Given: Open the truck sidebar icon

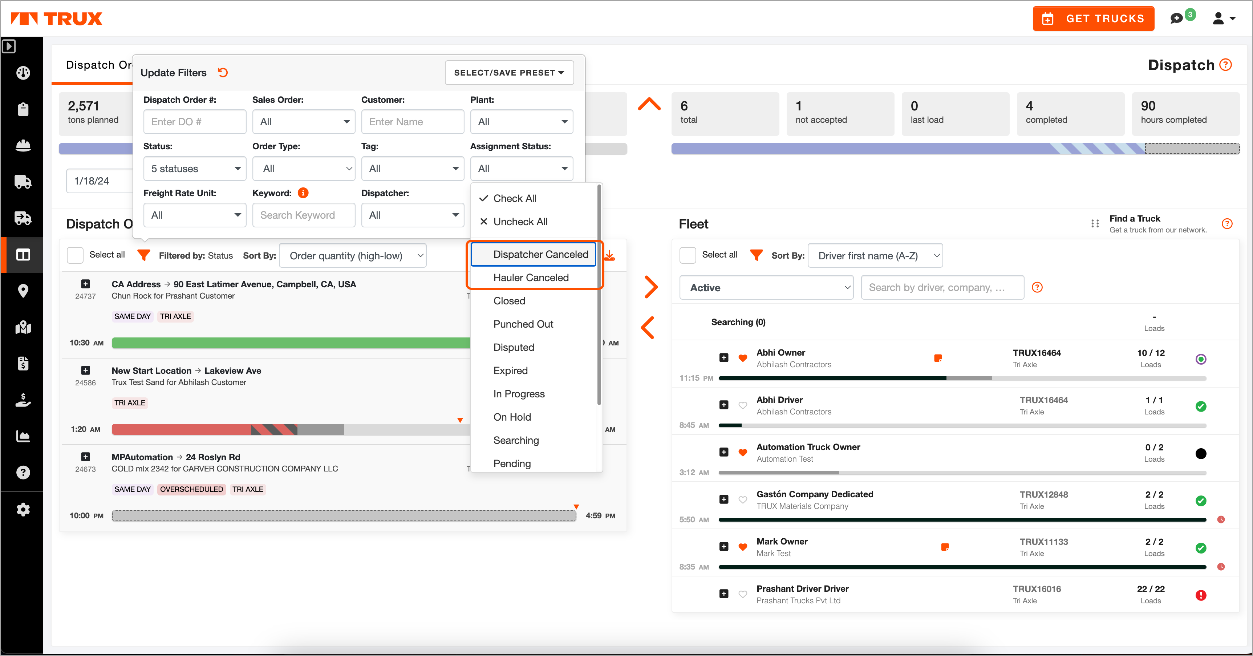Looking at the screenshot, I should point(23,182).
